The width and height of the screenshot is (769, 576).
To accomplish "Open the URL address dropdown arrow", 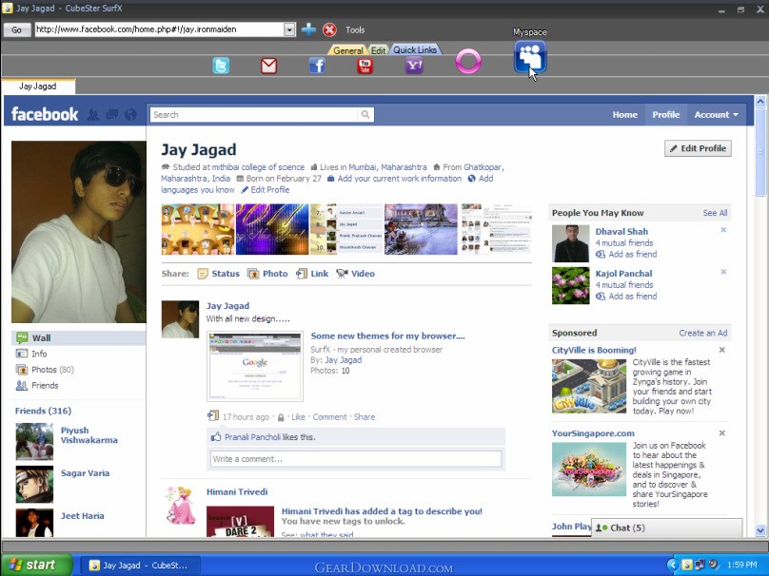I will [x=289, y=29].
